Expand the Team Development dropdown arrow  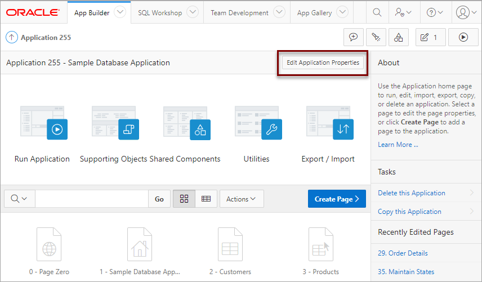click(x=279, y=12)
